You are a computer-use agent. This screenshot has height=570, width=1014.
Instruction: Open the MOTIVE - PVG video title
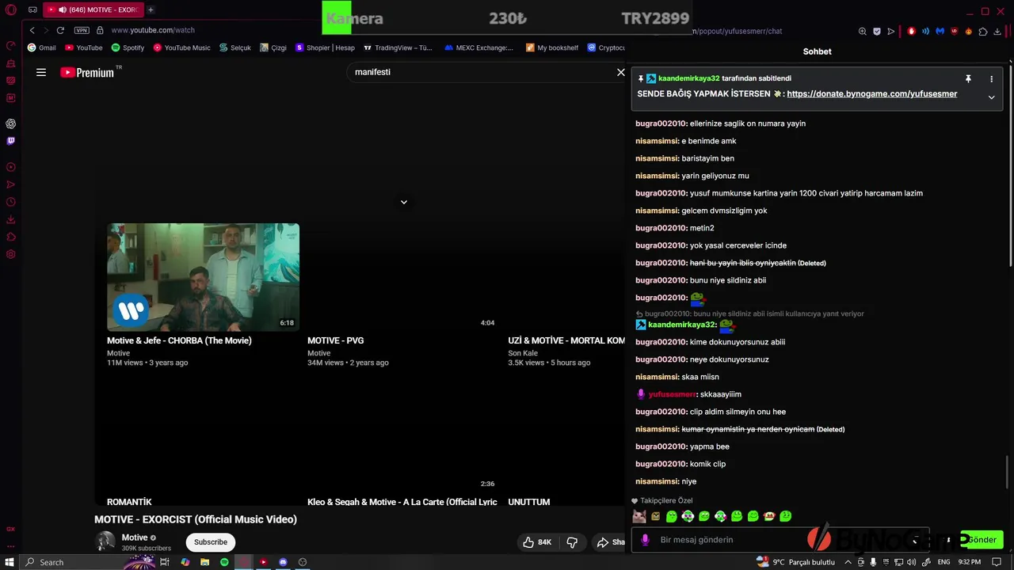[335, 340]
